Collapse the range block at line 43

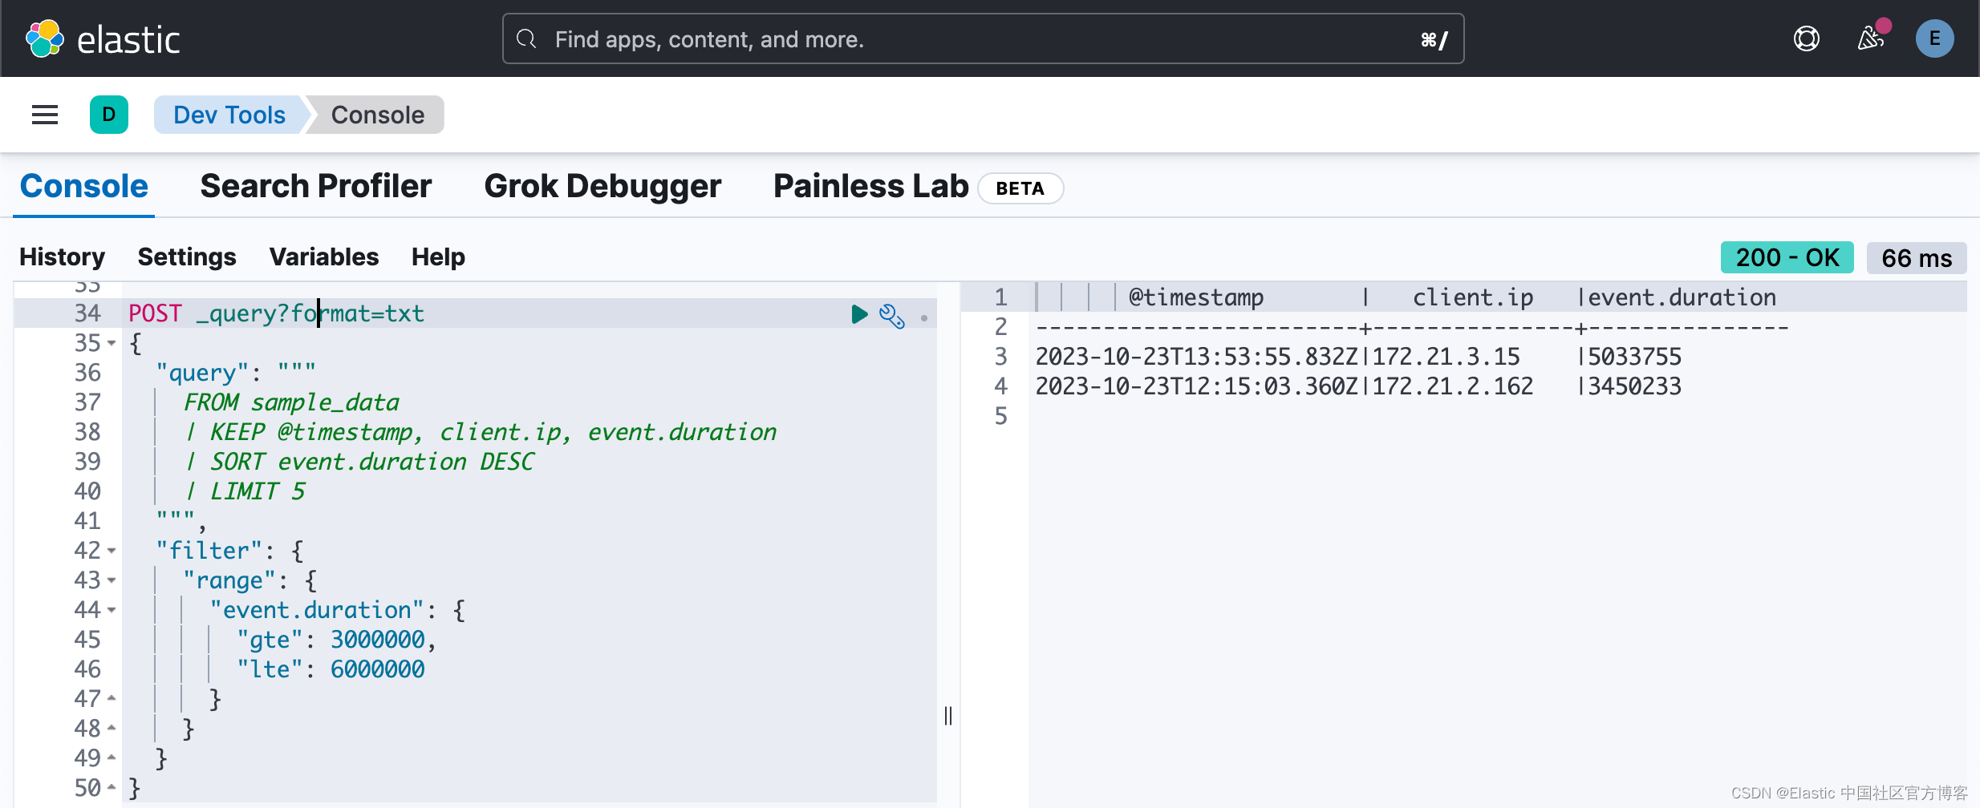tap(112, 580)
